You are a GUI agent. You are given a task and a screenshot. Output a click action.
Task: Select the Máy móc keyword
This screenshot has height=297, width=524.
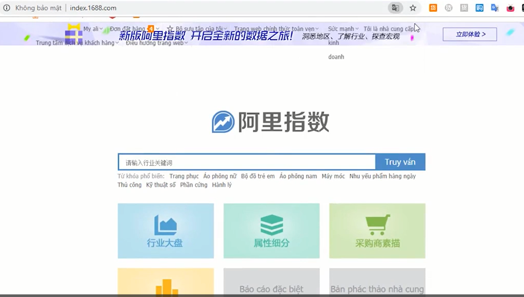point(333,176)
